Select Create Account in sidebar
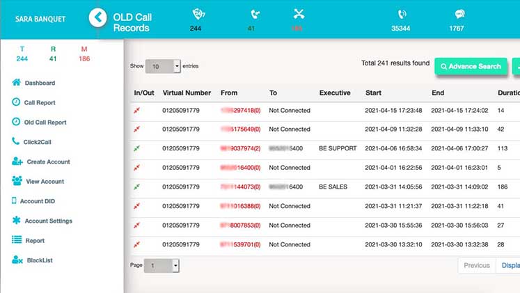Viewport: 520px width, 293px height. point(48,161)
